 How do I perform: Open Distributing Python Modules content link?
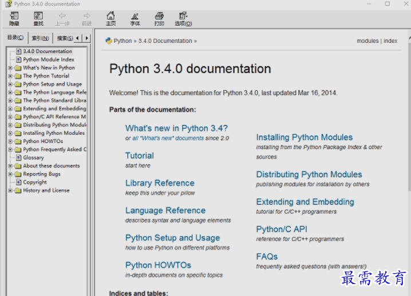point(309,174)
